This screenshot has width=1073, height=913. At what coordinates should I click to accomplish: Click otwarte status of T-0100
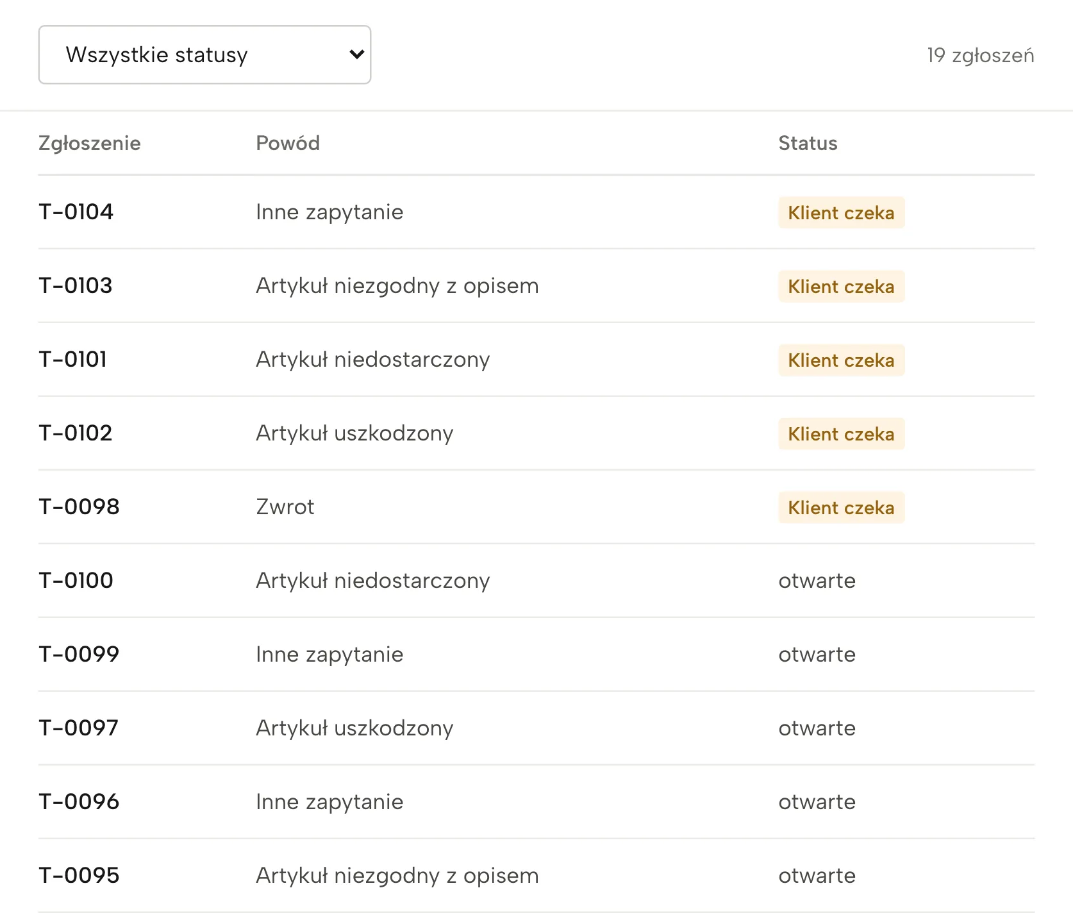click(817, 580)
